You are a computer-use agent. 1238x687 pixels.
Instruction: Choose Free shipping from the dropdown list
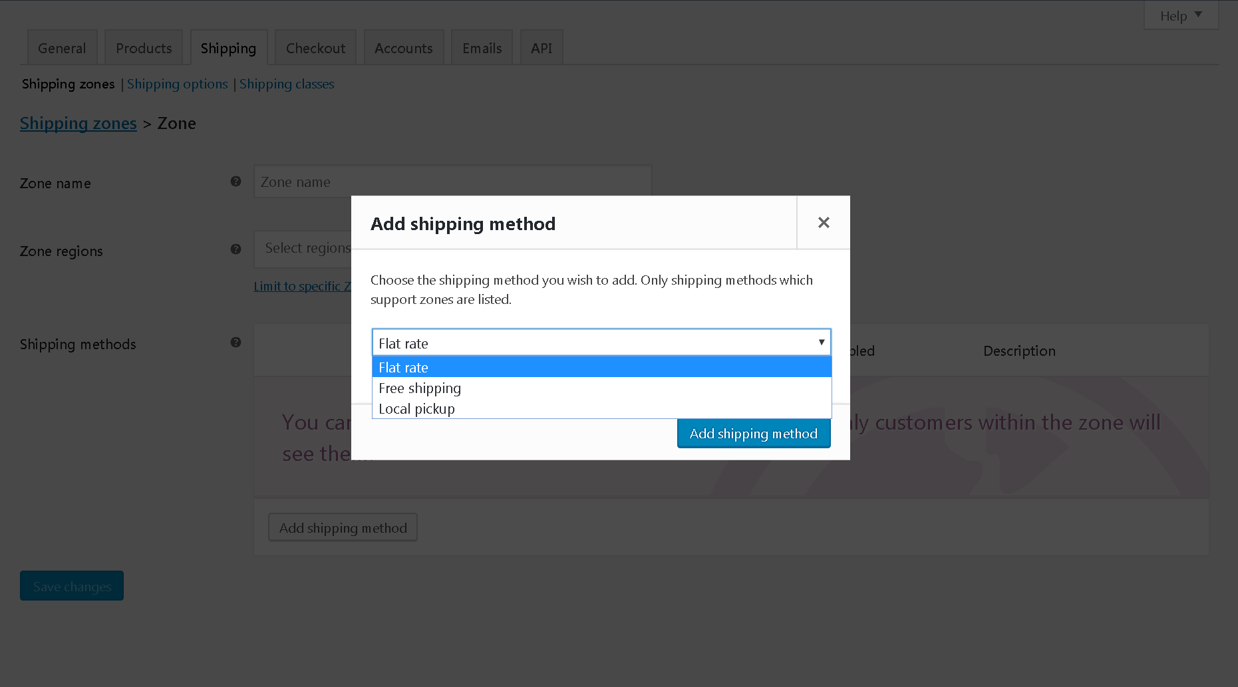click(601, 388)
